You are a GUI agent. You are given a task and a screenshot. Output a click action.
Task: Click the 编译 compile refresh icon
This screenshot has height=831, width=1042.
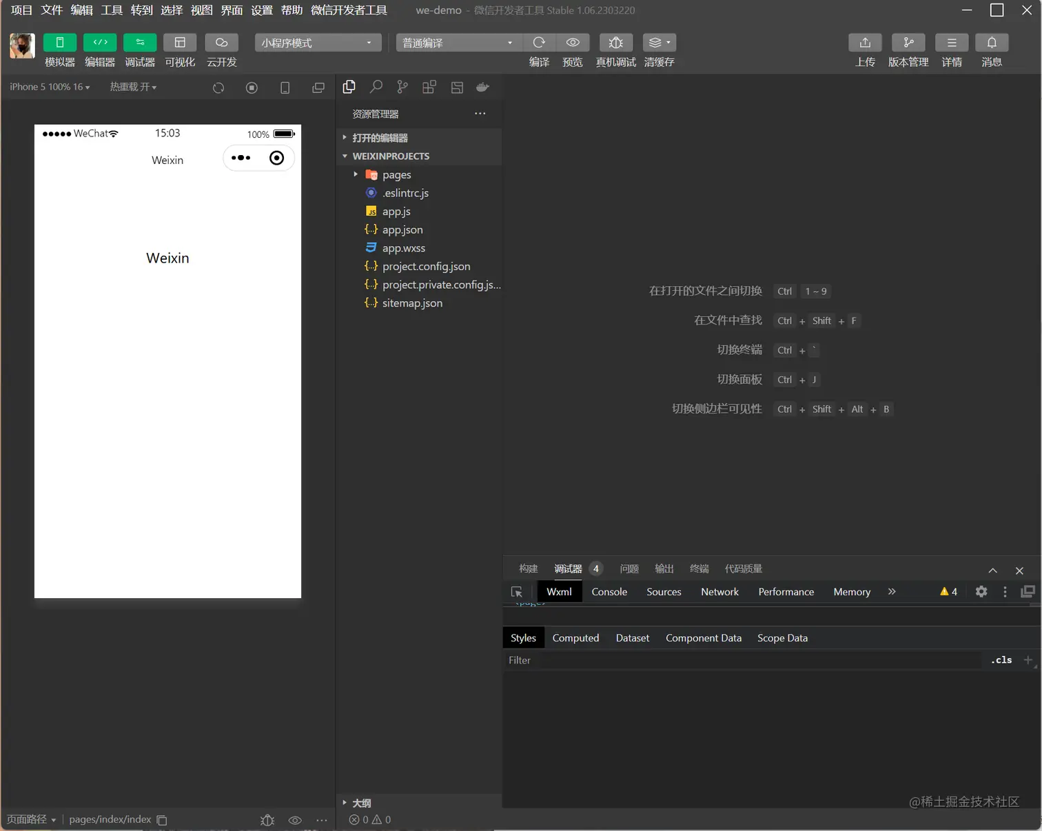[x=539, y=43]
